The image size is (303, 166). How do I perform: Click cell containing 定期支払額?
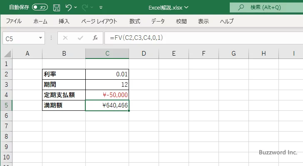(64, 95)
